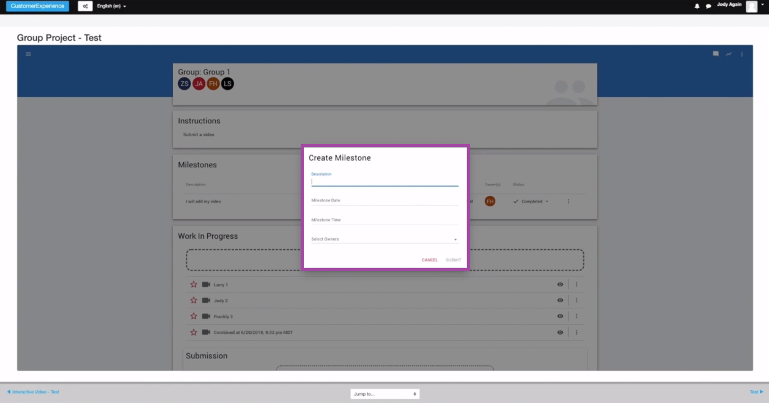Open the analytics chart icon in the blue header

tap(729, 54)
